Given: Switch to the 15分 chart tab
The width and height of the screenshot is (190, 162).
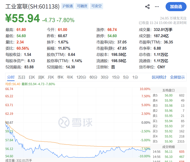Looking at the screenshot, I should point(116,77).
